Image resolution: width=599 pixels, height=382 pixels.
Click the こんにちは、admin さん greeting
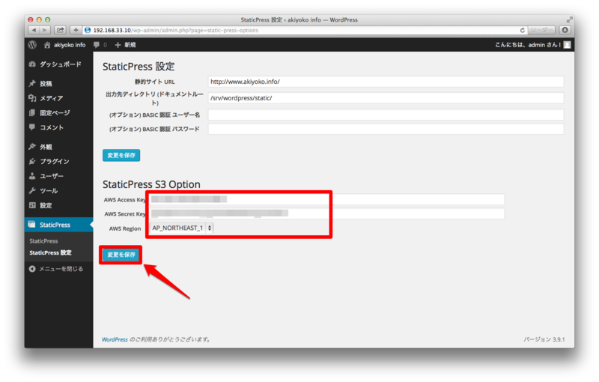(528, 45)
